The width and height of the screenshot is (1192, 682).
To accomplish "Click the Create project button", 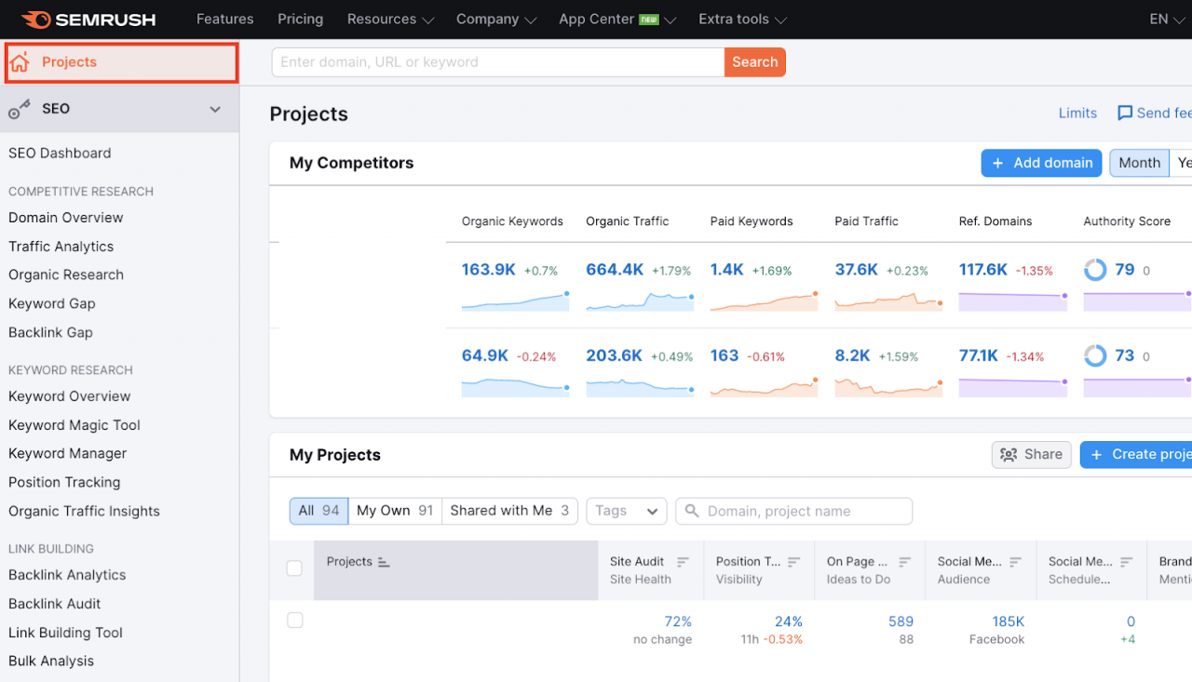I will pyautogui.click(x=1136, y=455).
